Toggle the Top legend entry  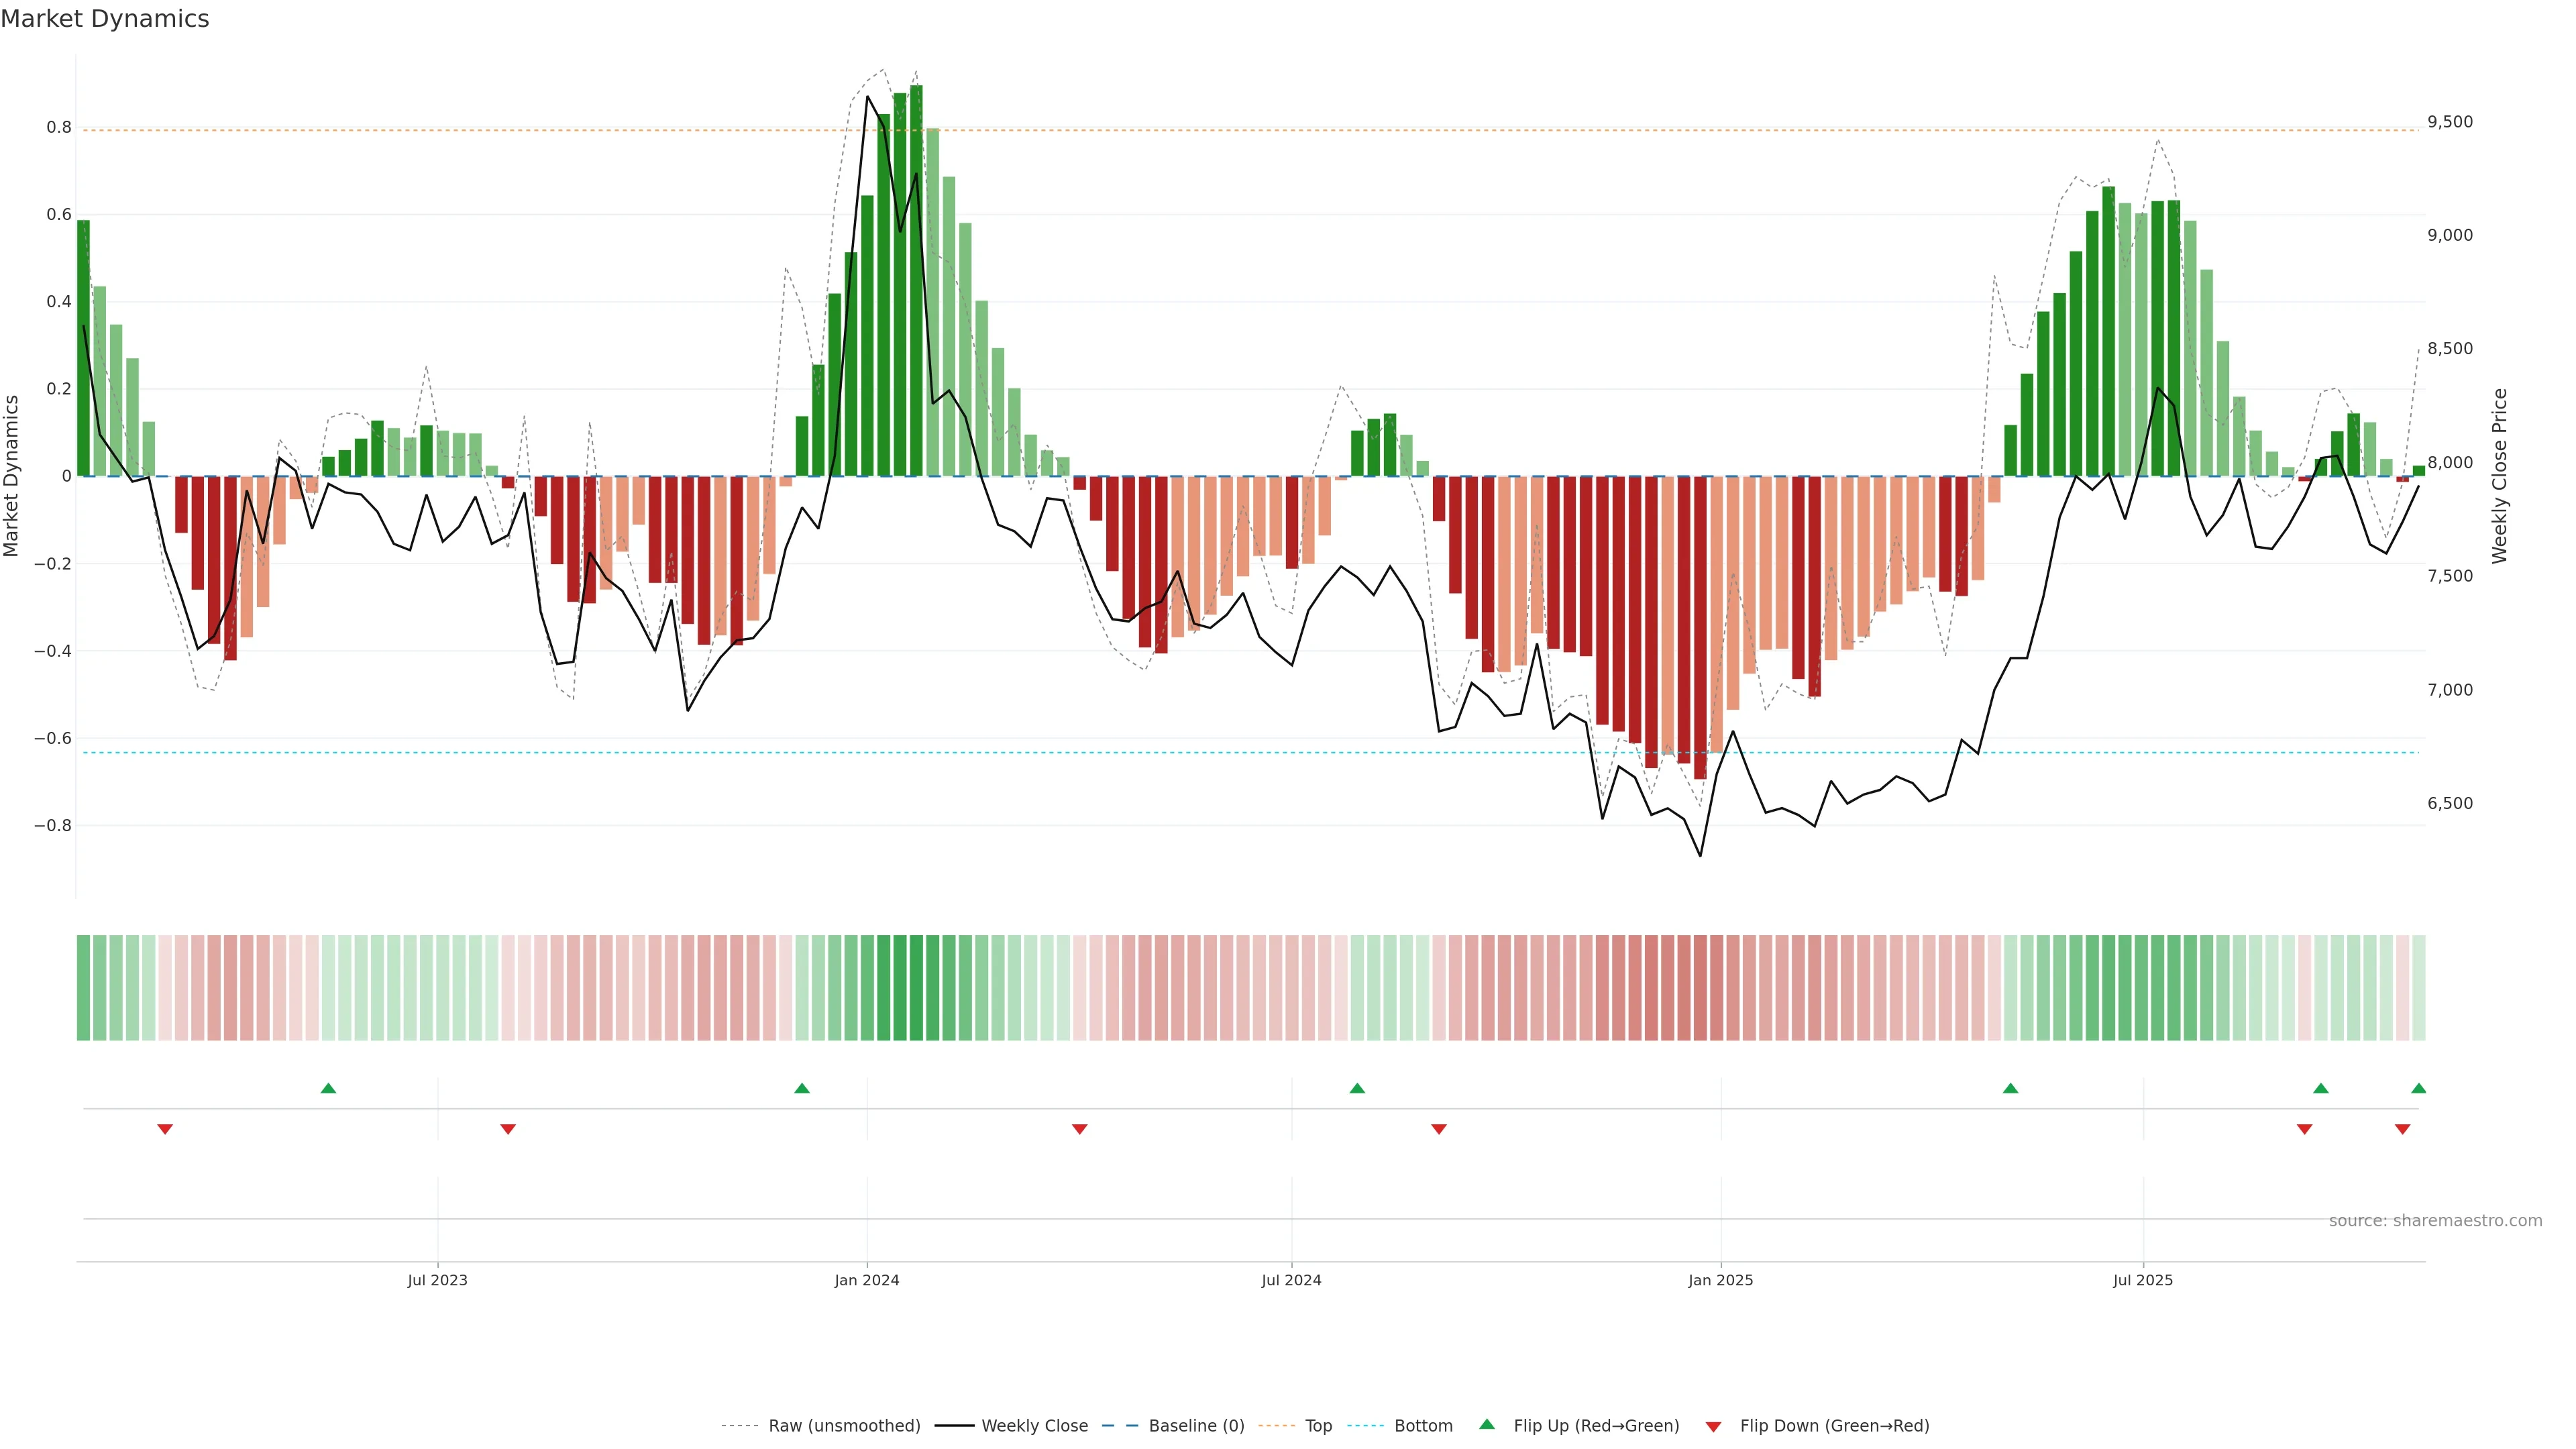click(x=1318, y=1426)
